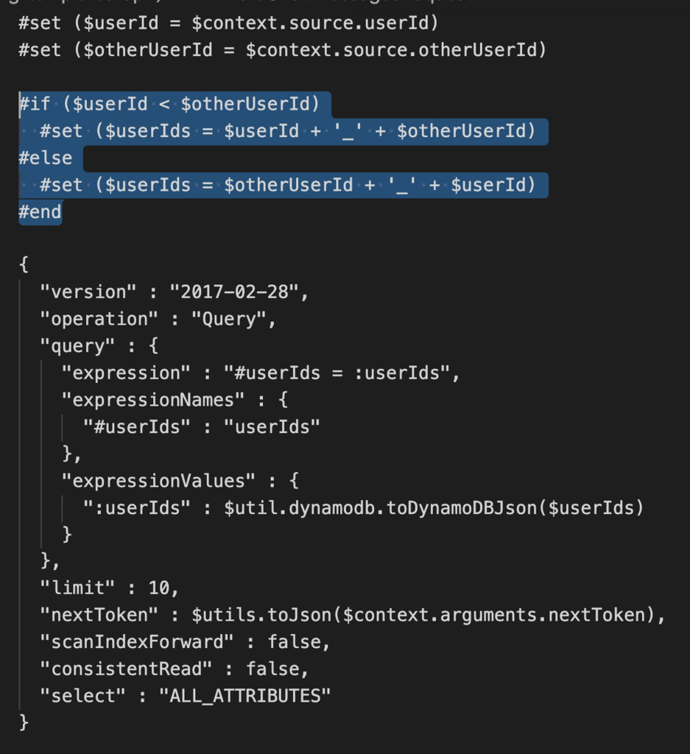Click the #if directive keyword
This screenshot has height=754, width=690.
click(35, 104)
